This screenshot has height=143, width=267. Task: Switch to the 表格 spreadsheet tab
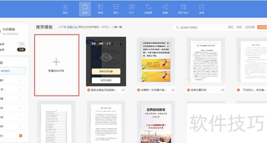pos(100,9)
